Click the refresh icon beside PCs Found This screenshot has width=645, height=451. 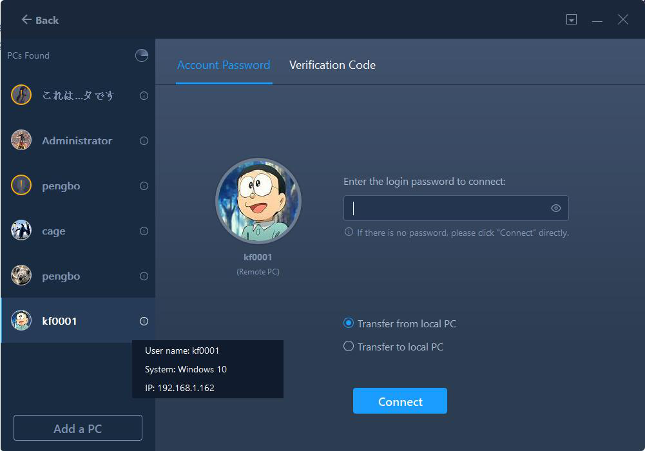[x=141, y=55]
